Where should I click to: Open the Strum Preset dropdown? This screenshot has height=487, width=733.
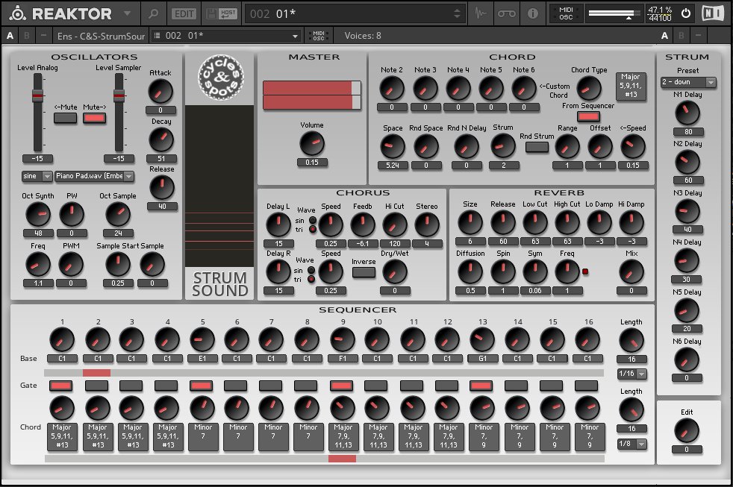coord(688,82)
